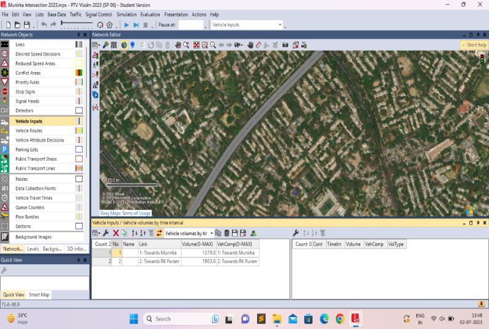Screen dimensions: 489x329
Task: Toggle visibility icon for Queue Counters
Action: [x=5, y=207]
